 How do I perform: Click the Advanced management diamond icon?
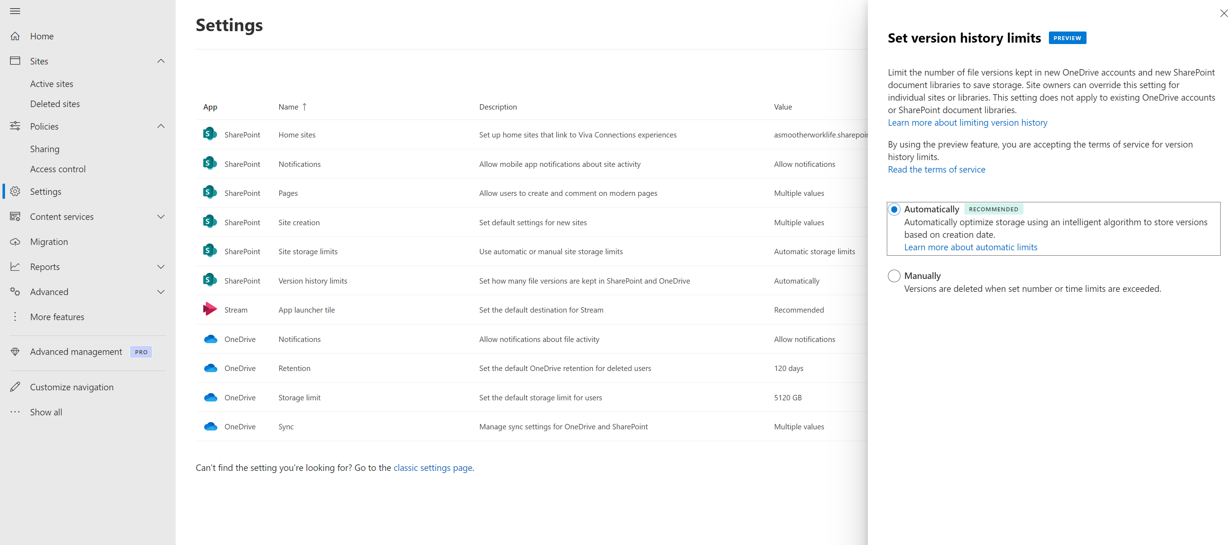[15, 352]
